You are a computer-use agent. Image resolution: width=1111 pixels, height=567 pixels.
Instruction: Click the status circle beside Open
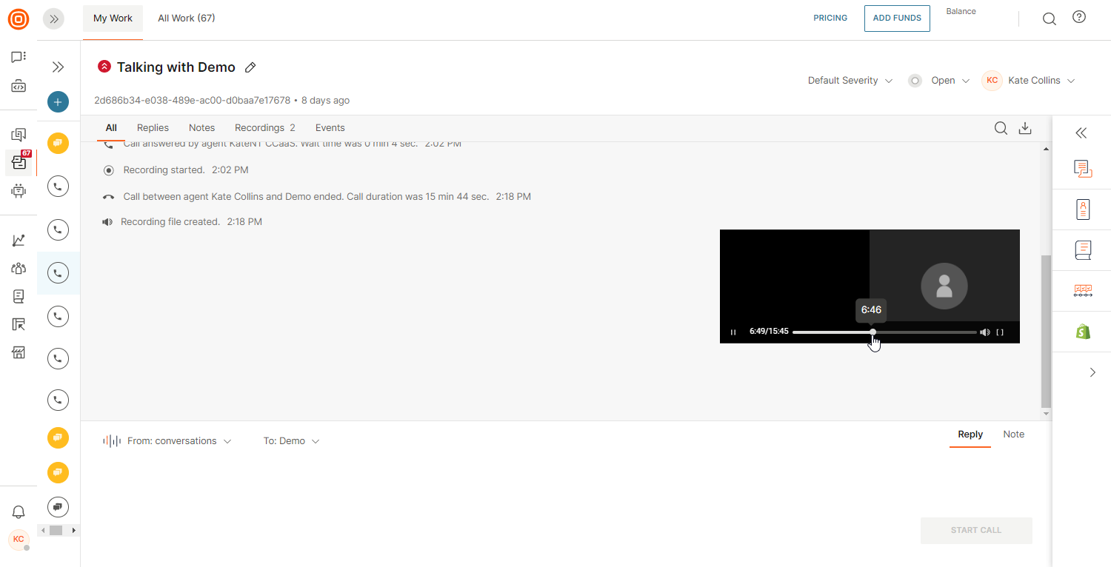coord(915,81)
